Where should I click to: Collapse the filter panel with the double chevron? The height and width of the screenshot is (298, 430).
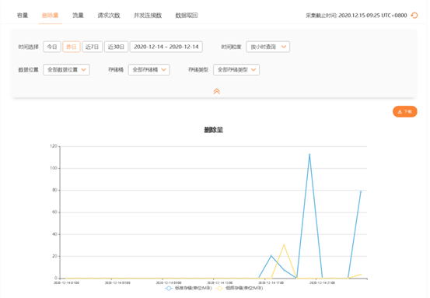pos(217,91)
